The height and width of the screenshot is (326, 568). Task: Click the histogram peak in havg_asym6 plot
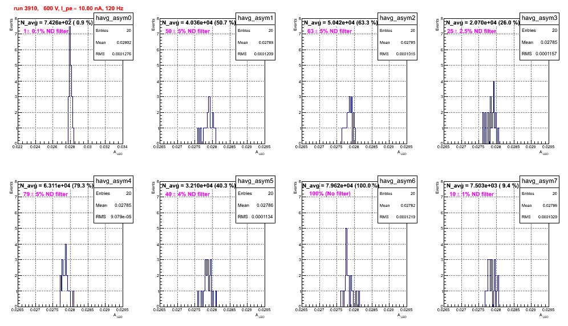(x=346, y=229)
